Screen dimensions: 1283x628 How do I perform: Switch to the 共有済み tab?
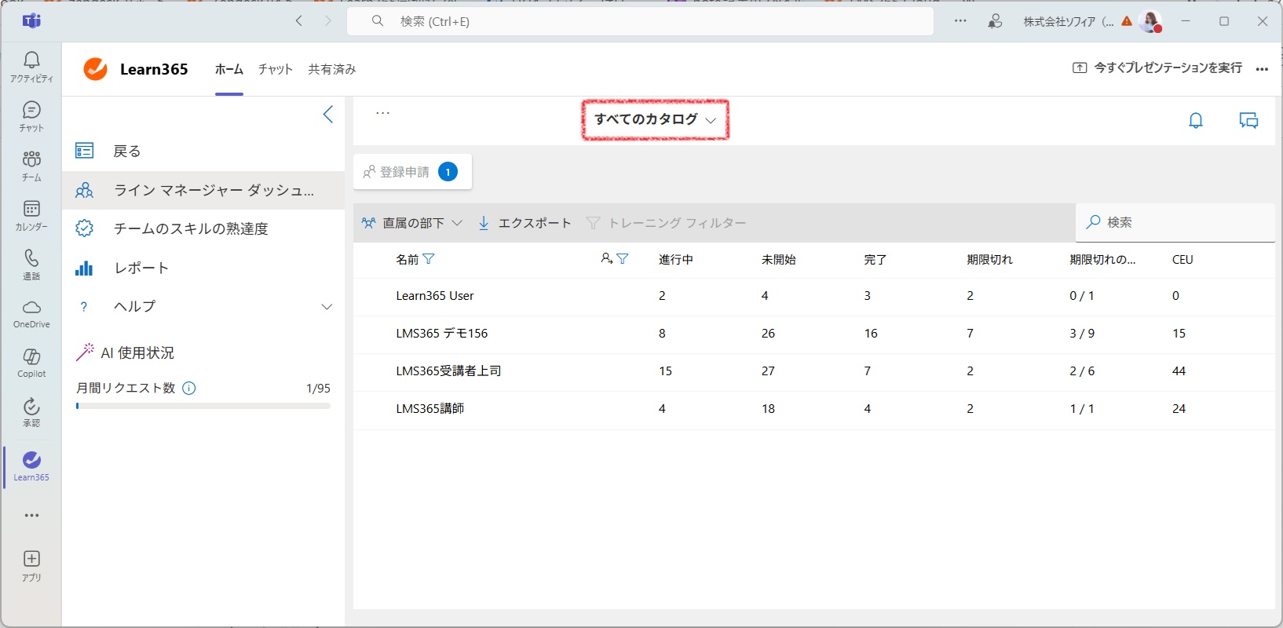click(332, 69)
